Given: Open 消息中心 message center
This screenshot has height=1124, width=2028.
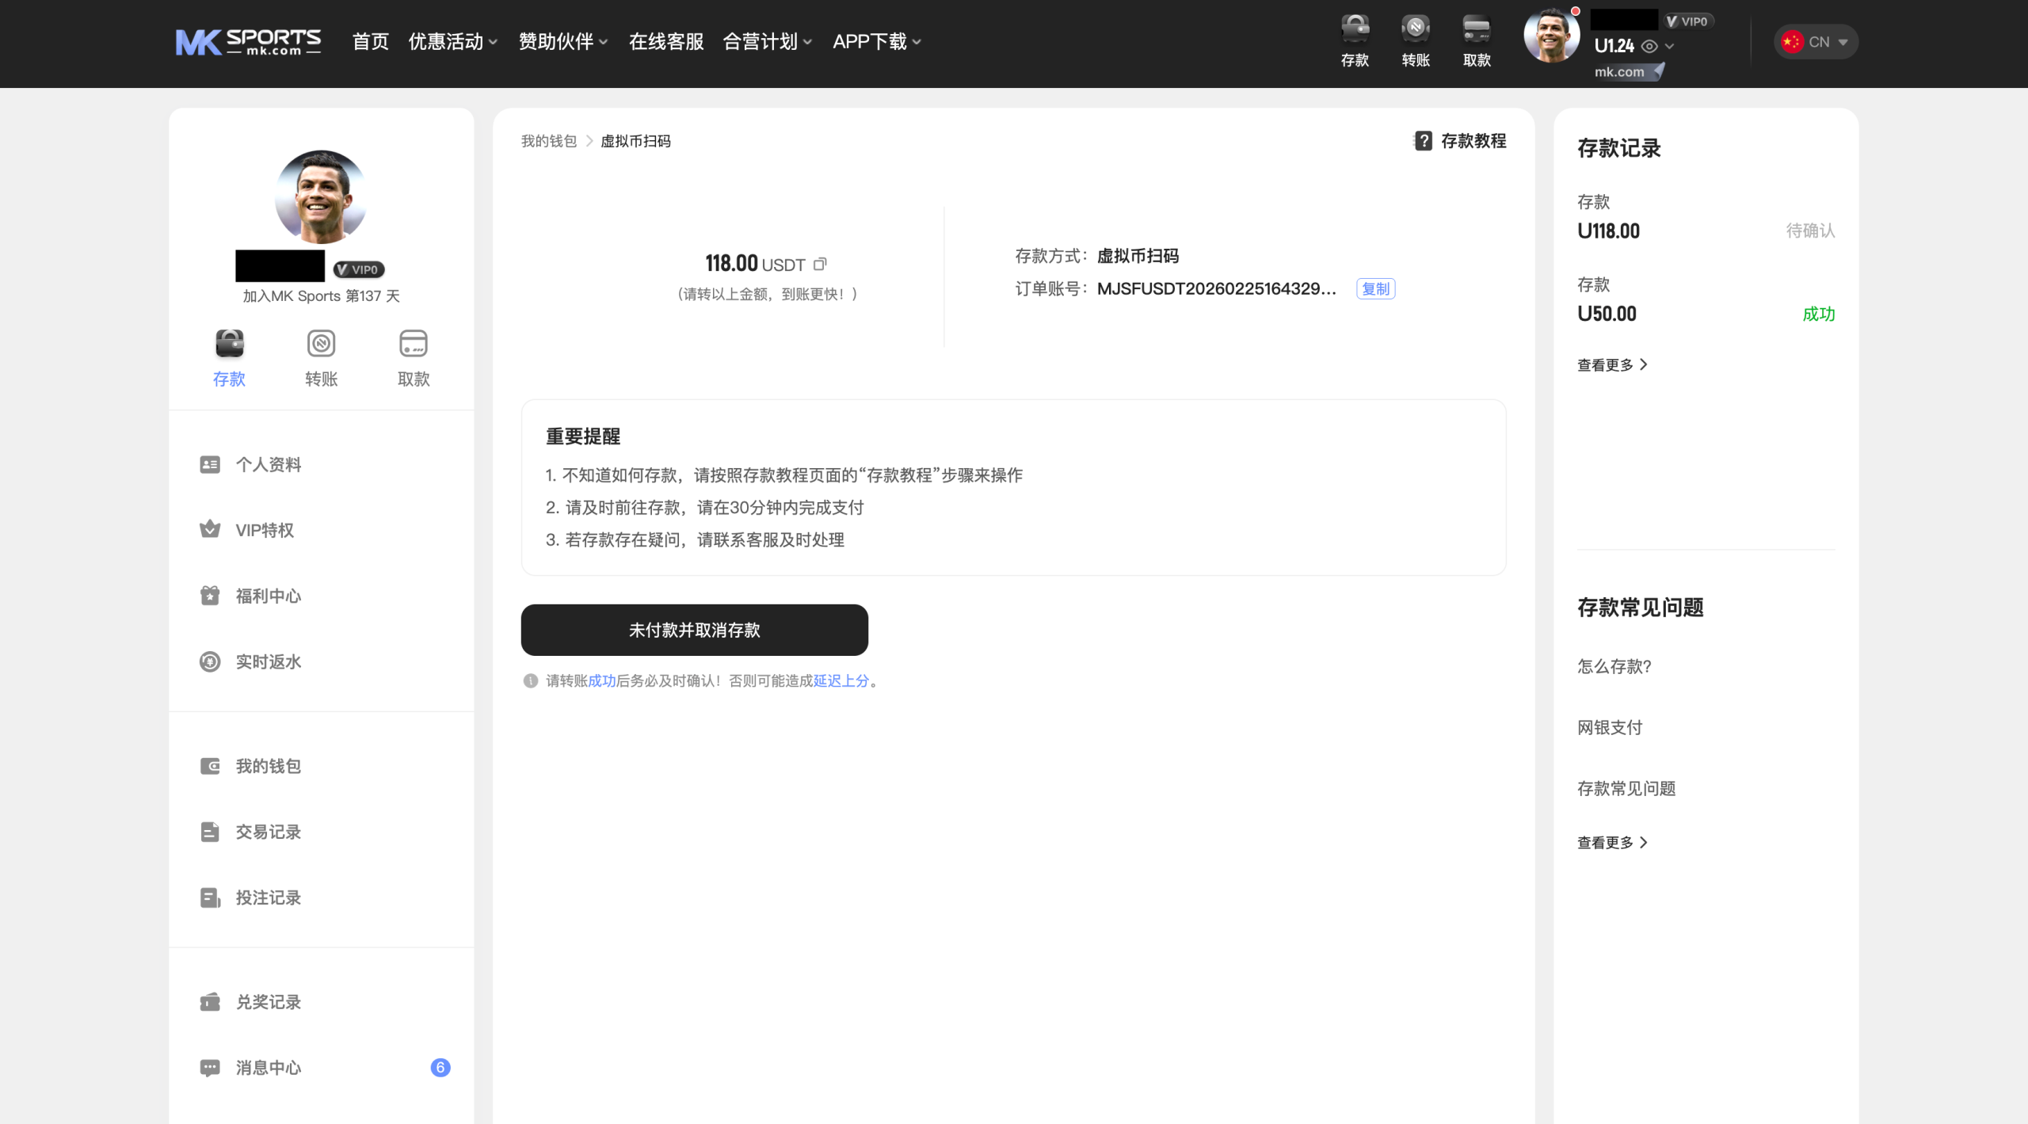Looking at the screenshot, I should 268,1068.
